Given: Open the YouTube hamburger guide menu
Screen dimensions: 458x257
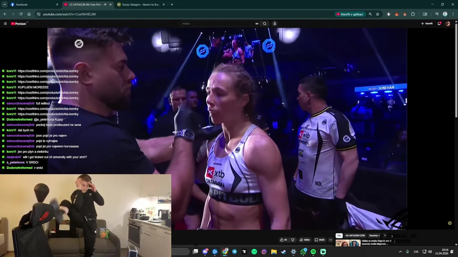Looking at the screenshot, I should coord(5,24).
